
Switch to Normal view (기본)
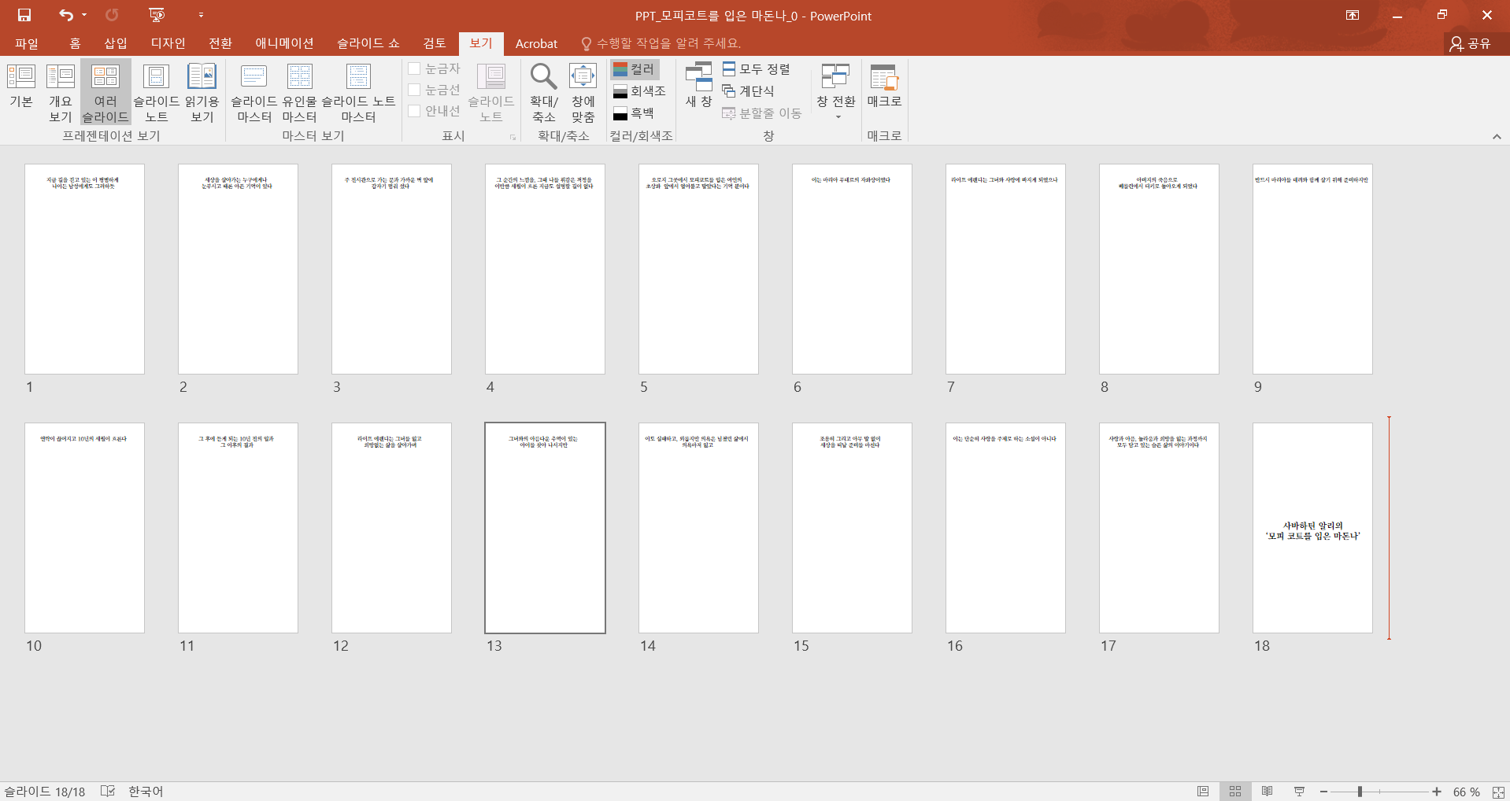21,87
